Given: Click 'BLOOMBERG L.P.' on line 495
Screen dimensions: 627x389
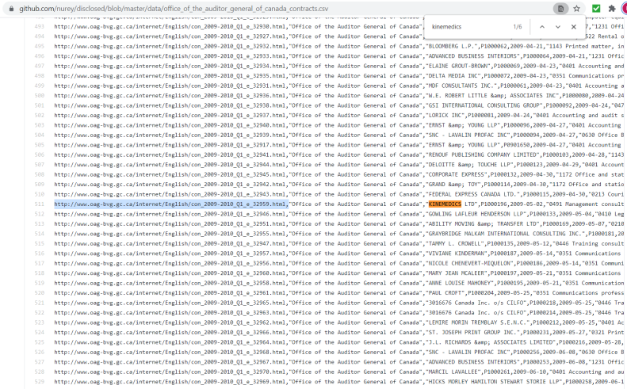Looking at the screenshot, I should pos(451,46).
